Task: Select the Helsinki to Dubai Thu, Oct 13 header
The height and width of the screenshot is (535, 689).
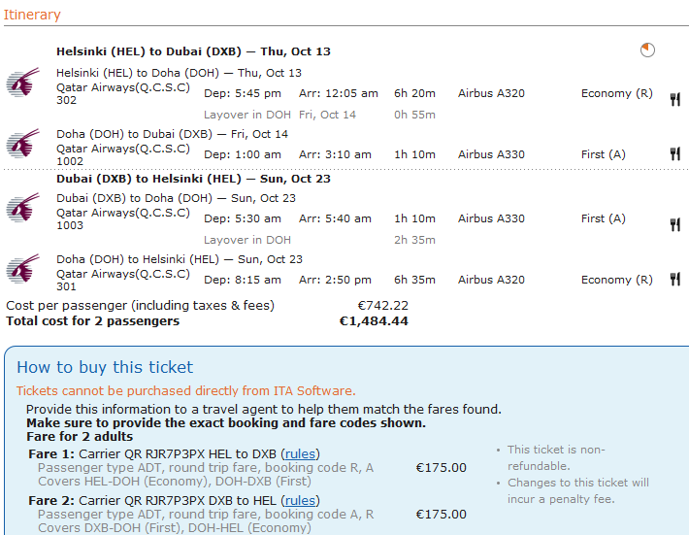Action: (x=193, y=51)
